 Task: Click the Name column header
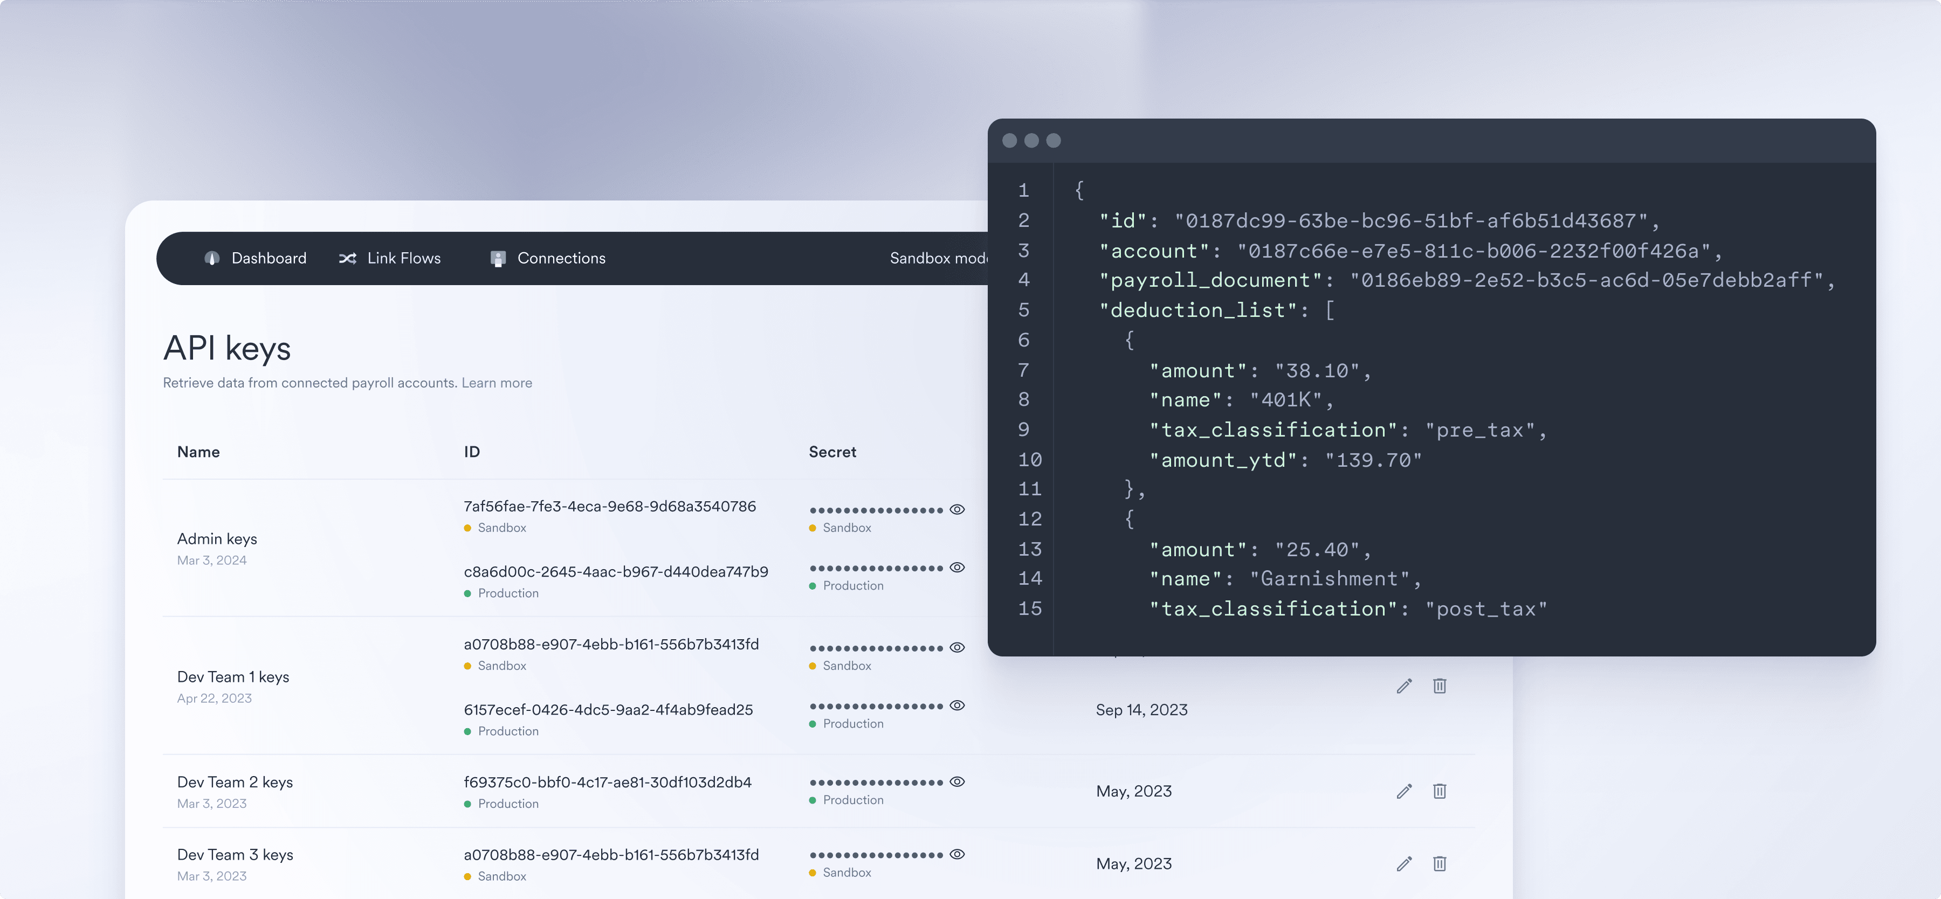click(198, 452)
